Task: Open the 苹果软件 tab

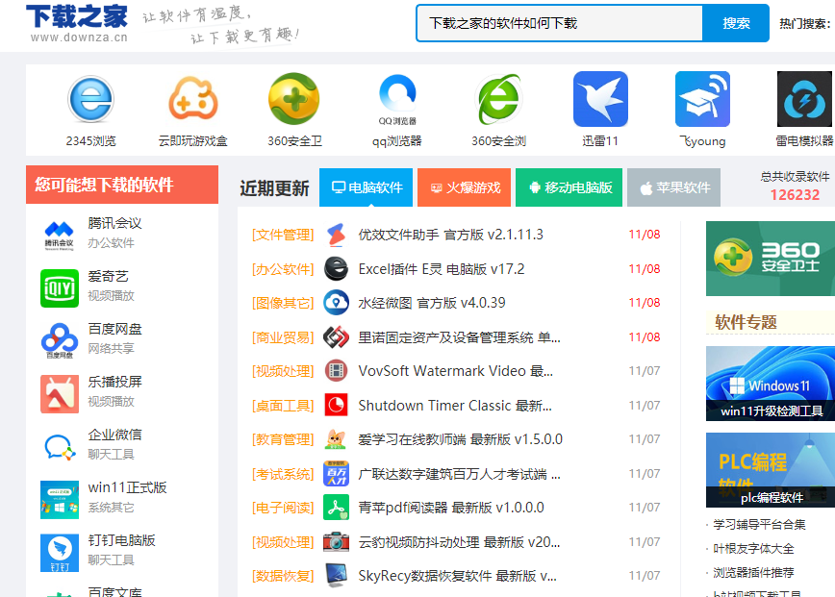Action: 673,187
